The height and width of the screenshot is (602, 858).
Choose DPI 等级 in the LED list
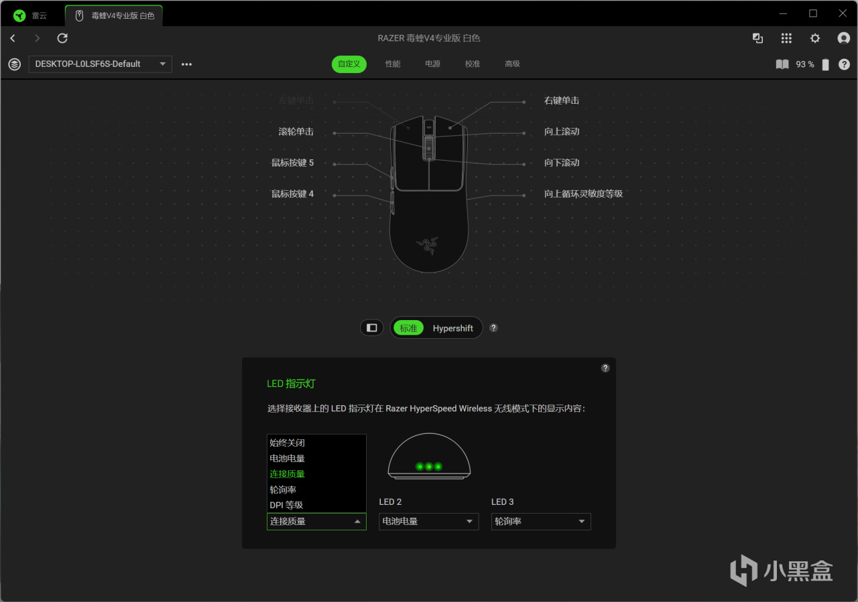(x=316, y=505)
